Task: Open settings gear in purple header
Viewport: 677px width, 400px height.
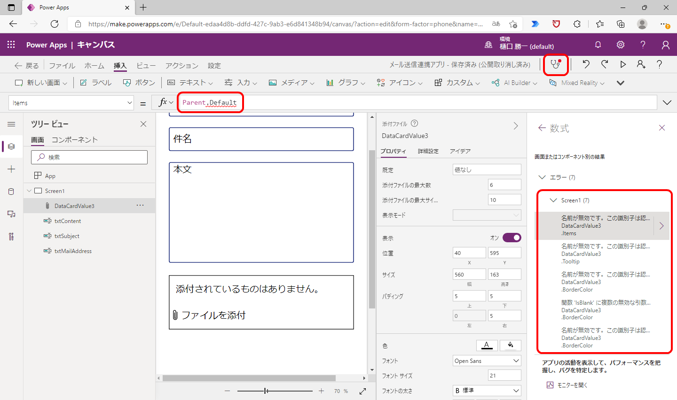Action: [621, 45]
